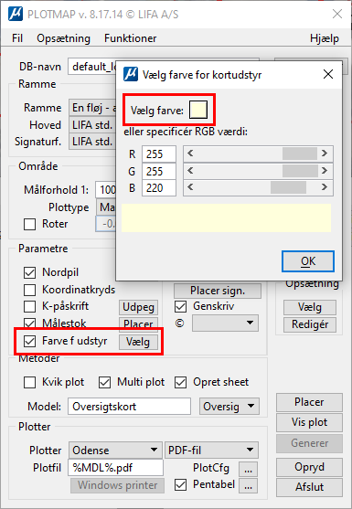Click right arrow of the G scrollbar
Viewport: 352px width, 509px height.
(324, 170)
